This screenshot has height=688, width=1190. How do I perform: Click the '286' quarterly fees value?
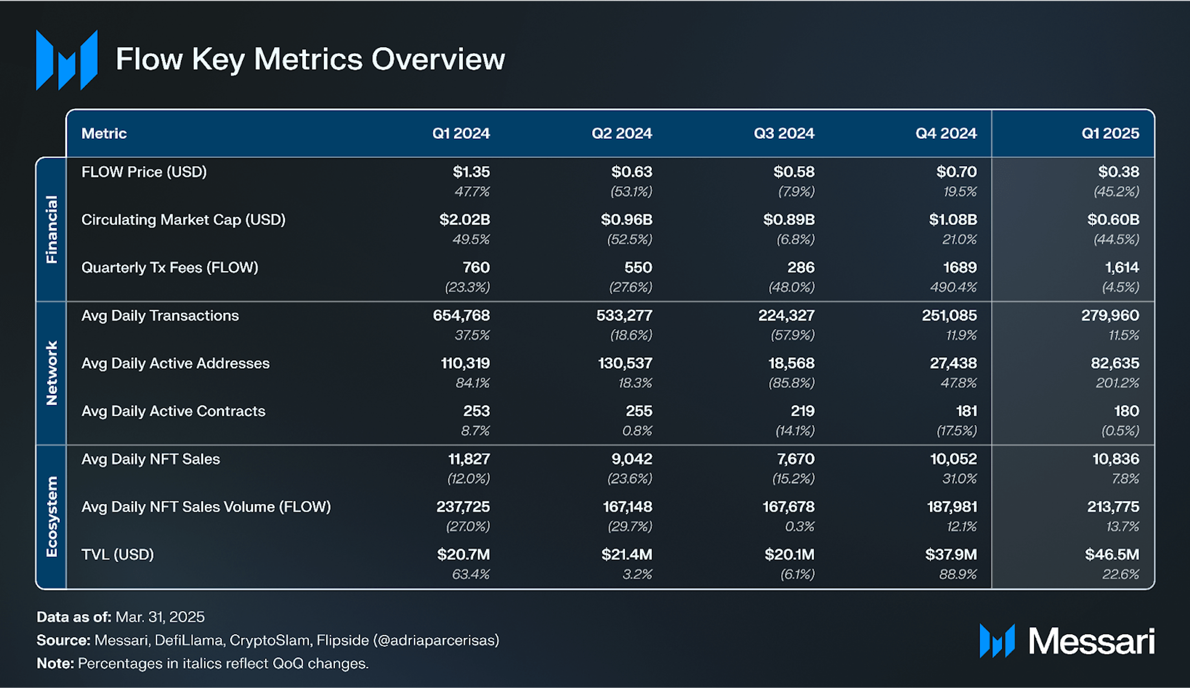point(801,268)
